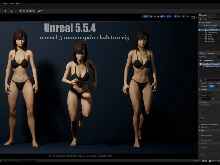
Task: Collapse the Materials section
Action: pyautogui.click(x=200, y=143)
